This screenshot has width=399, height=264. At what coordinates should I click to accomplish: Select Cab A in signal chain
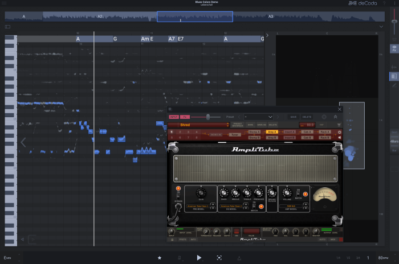point(307,132)
